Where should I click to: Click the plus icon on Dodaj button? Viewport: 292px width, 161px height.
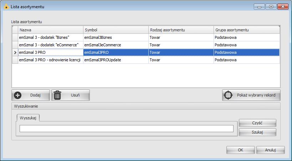(x=18, y=95)
